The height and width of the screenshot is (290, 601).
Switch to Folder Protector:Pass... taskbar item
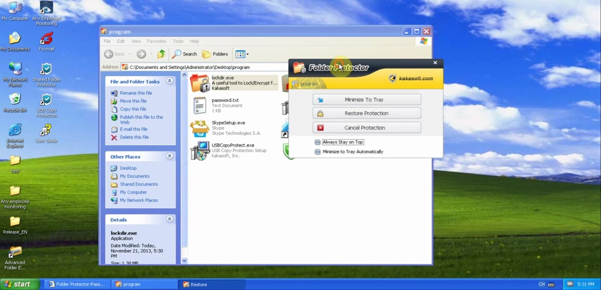point(76,284)
